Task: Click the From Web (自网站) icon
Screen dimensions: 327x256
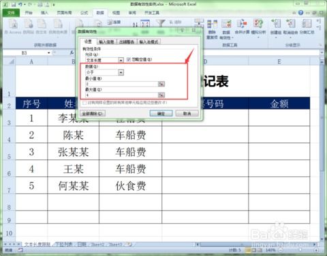Action: pos(29,24)
